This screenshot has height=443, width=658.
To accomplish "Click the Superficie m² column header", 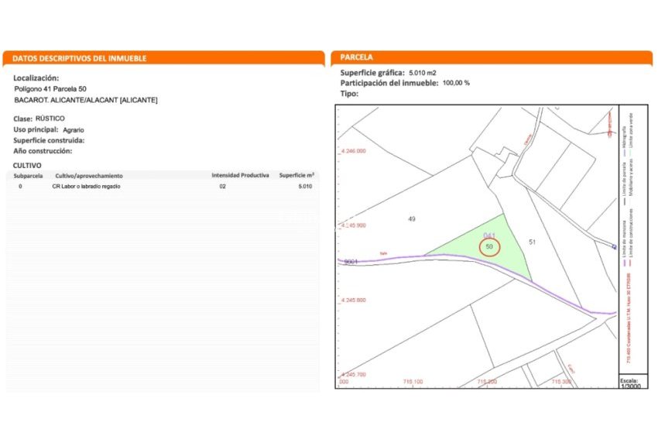I will tap(296, 176).
